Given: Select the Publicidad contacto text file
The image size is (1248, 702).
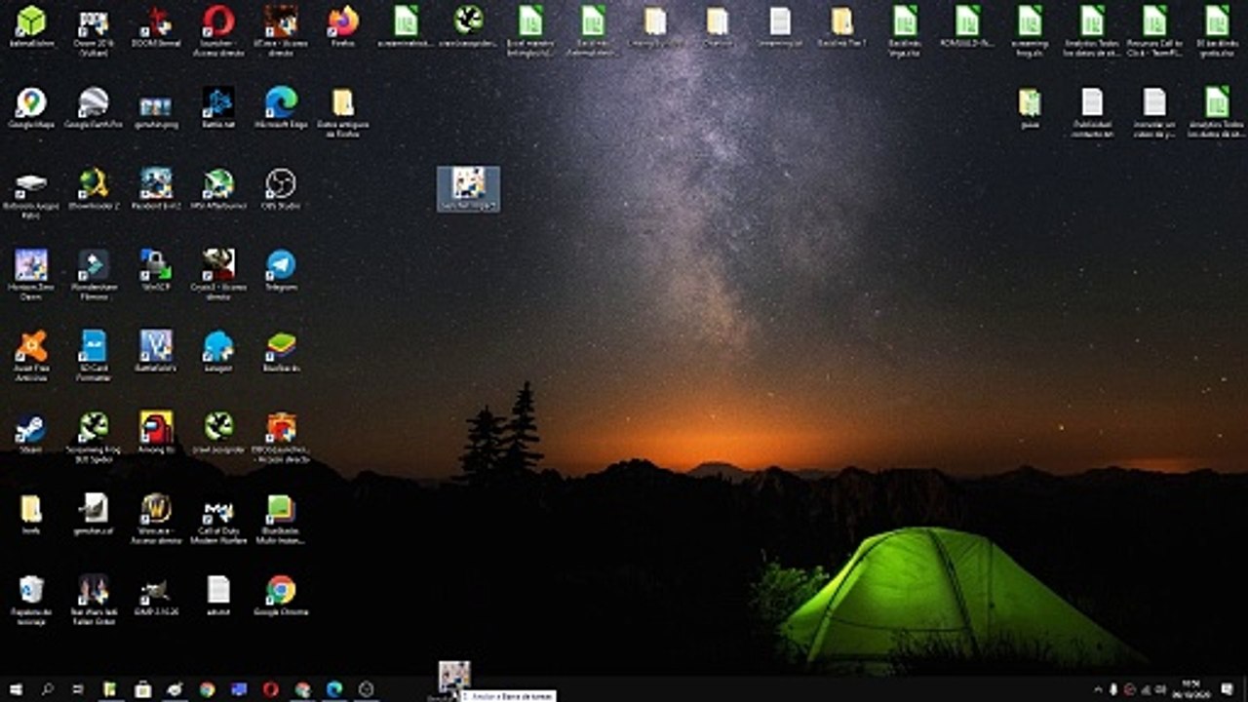Looking at the screenshot, I should (1092, 112).
